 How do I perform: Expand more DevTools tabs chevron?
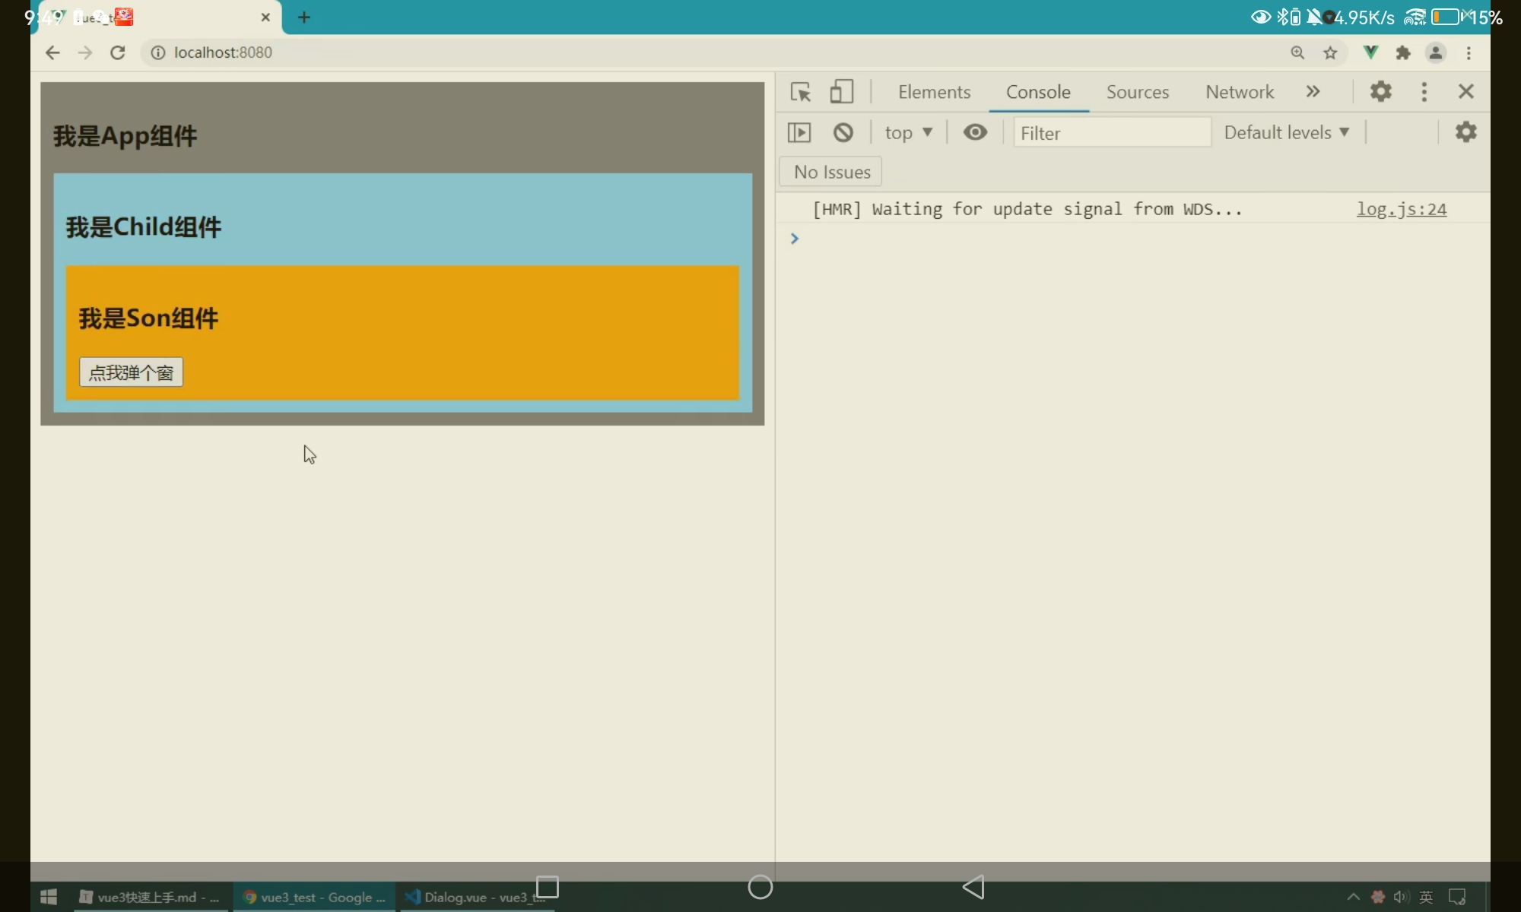(x=1313, y=92)
